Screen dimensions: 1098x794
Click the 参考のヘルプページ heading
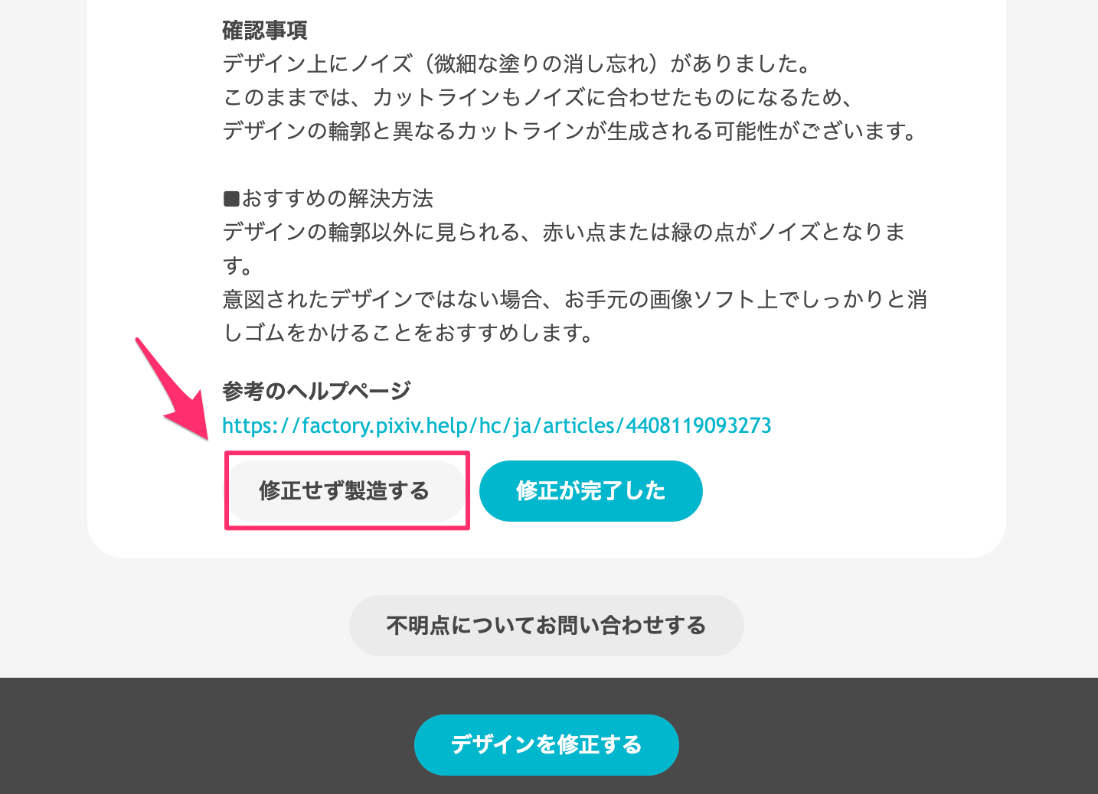(316, 391)
